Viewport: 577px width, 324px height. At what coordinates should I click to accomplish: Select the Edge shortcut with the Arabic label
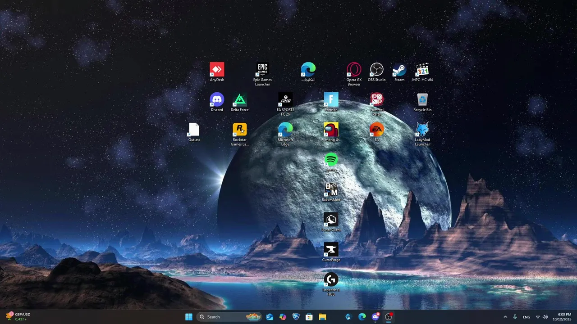point(308,72)
